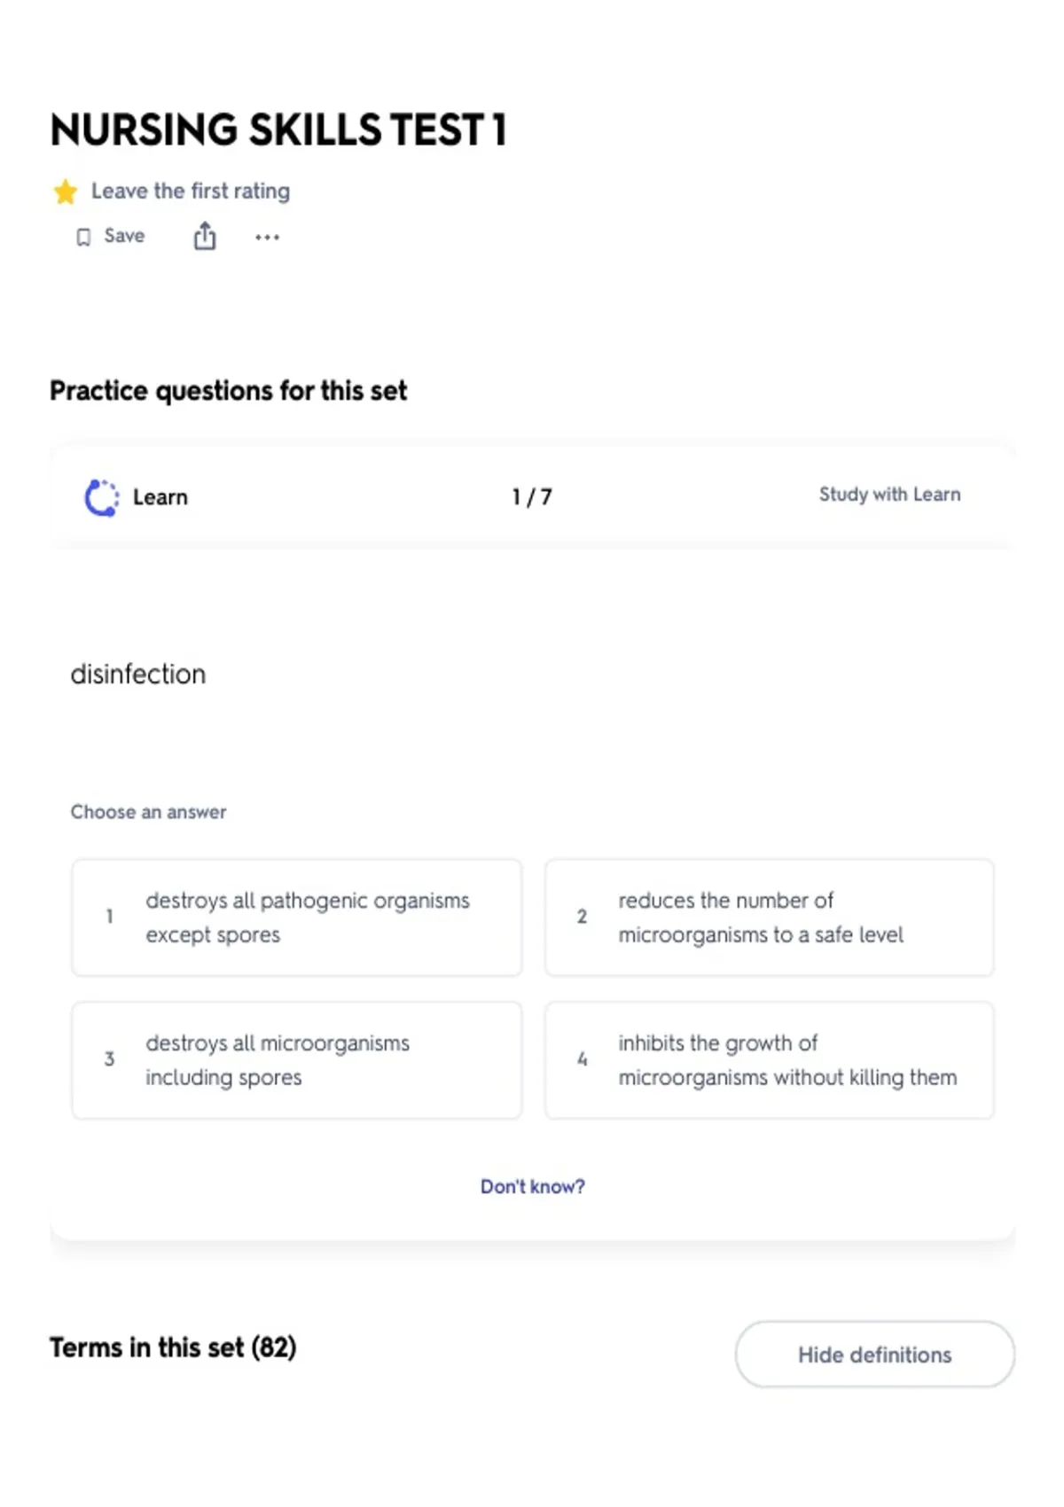Select the Learn mode label
The image size is (1064, 1507).
(160, 497)
